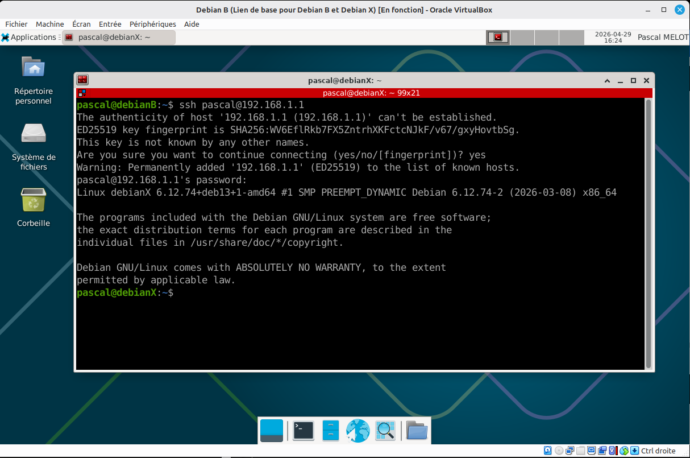Open VirtualBox Fichier menu
Viewport: 690px width, 458px height.
click(x=16, y=24)
